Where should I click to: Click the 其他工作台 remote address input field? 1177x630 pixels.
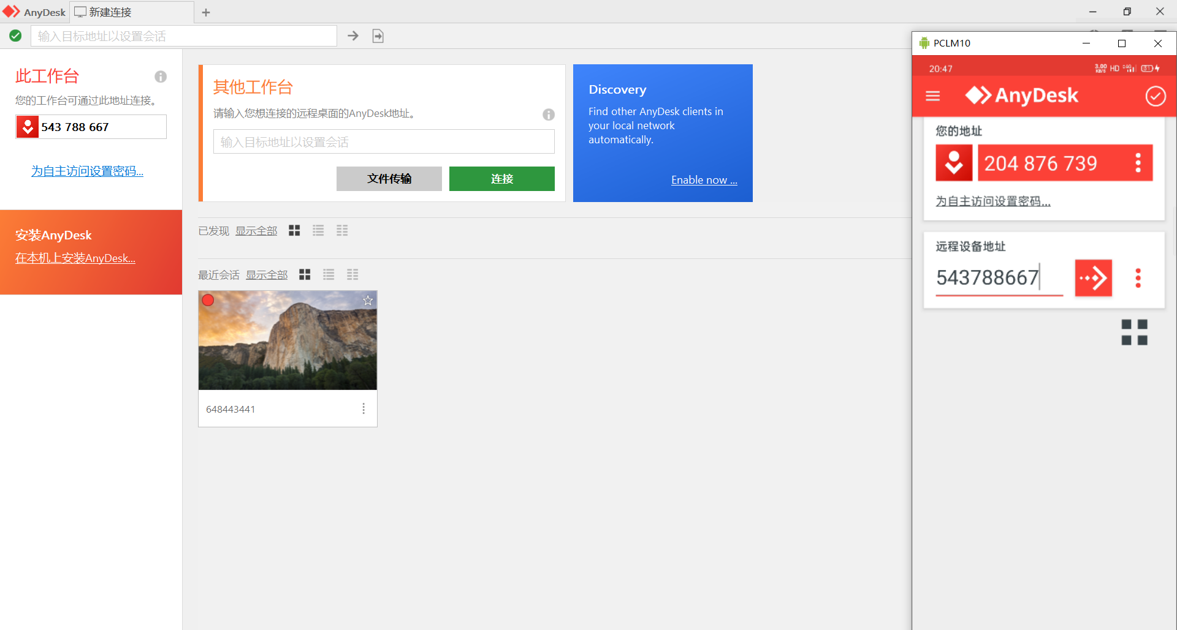tap(384, 142)
